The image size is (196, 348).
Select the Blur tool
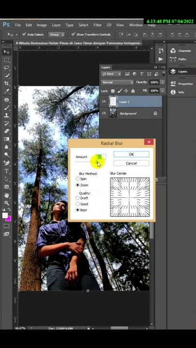click(x=6, y=147)
